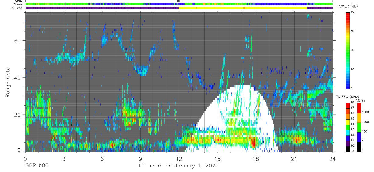
Task: Select the orange NOISE swatch below 10000
Action: 359,118
